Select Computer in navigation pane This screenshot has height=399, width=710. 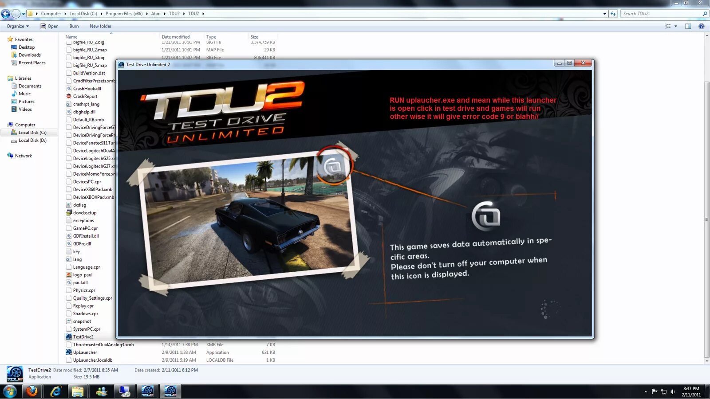[x=25, y=125]
